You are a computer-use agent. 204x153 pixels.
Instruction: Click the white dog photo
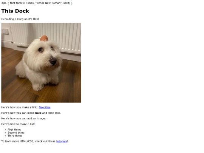[41, 63]
